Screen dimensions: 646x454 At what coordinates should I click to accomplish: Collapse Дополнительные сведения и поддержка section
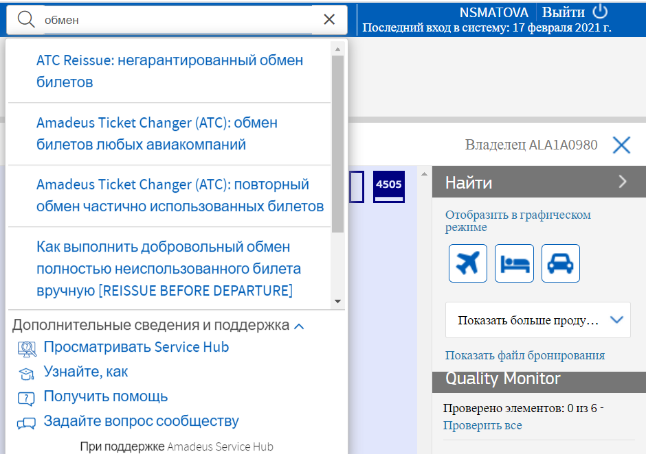(x=299, y=326)
